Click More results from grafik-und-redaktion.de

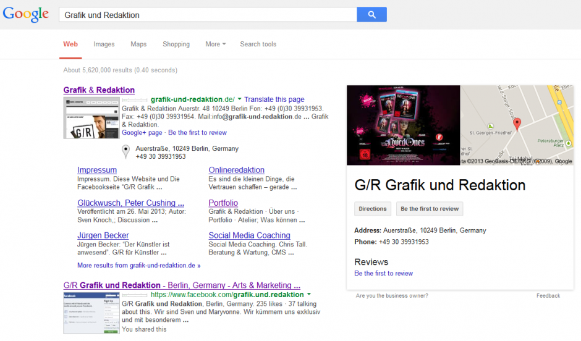click(139, 266)
